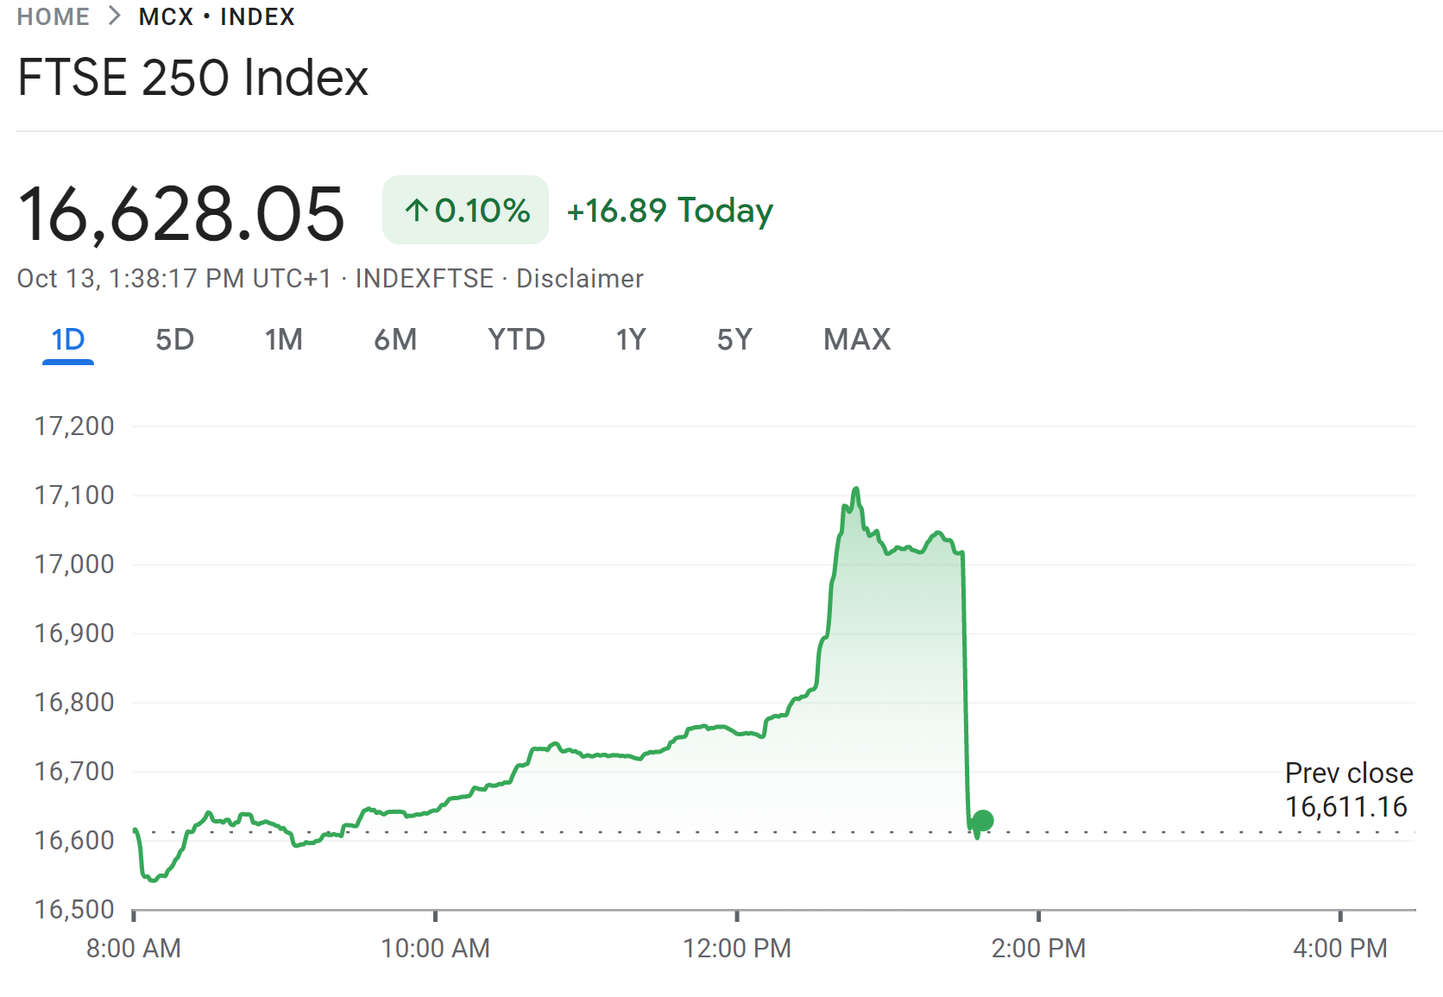Click the HOME breadcrumb link
This screenshot has width=1443, height=997.
54,17
